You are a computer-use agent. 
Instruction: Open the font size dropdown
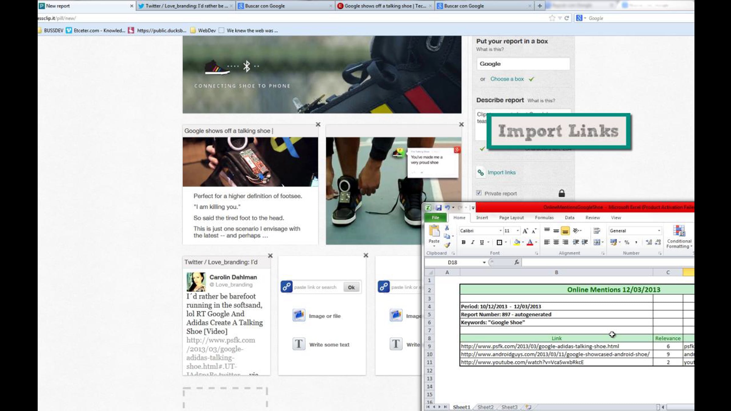pos(517,231)
